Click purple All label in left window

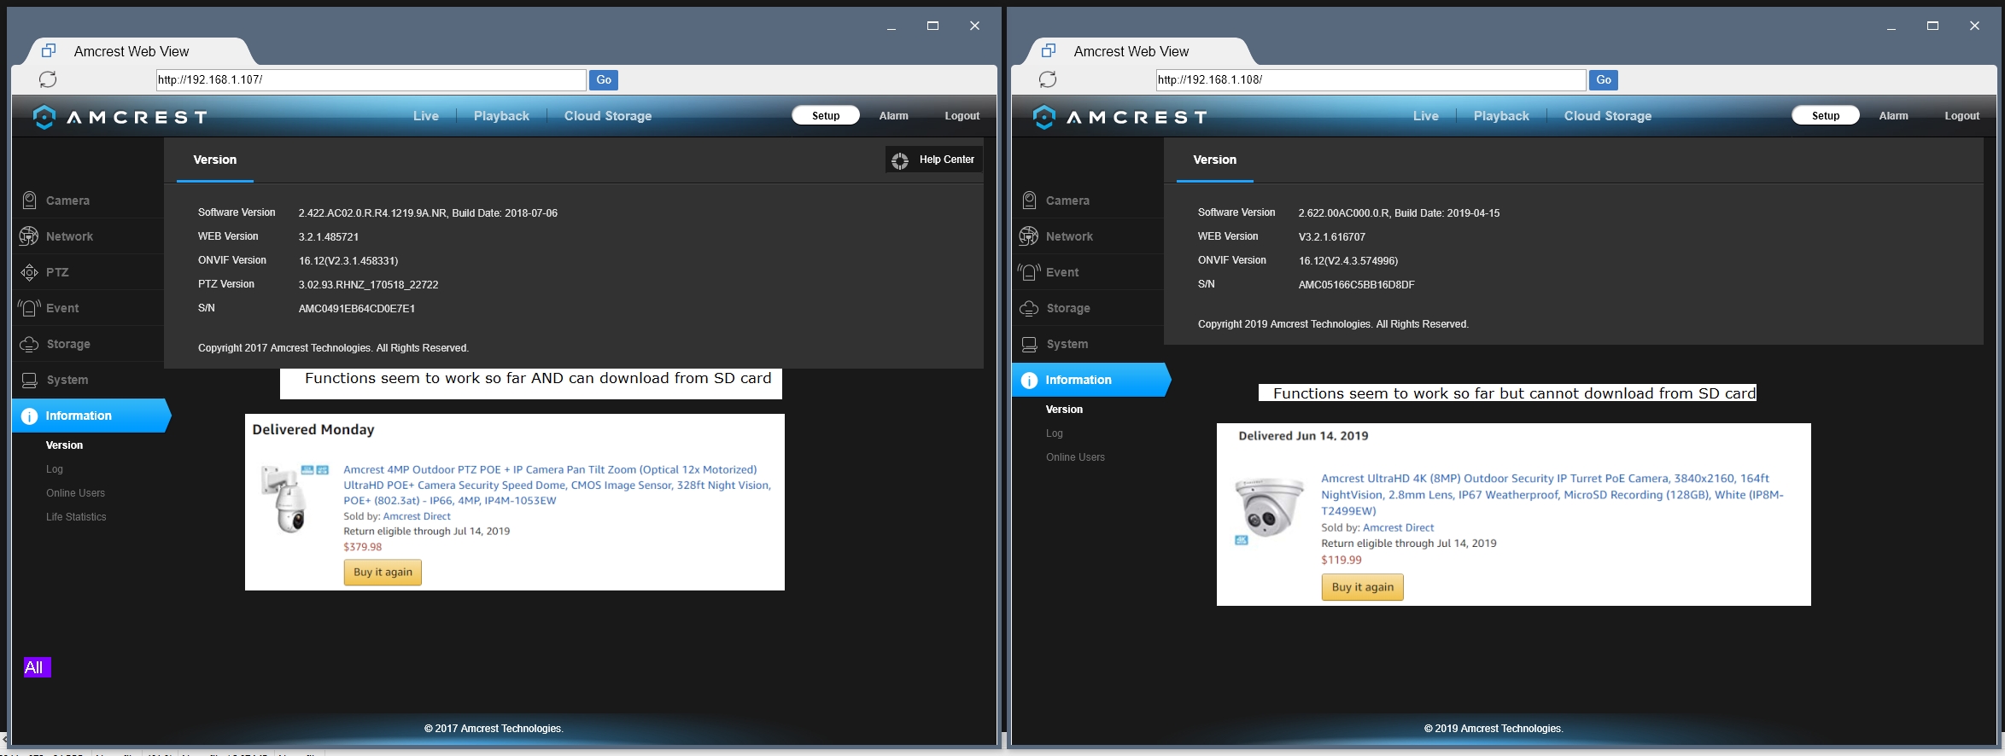coord(37,667)
